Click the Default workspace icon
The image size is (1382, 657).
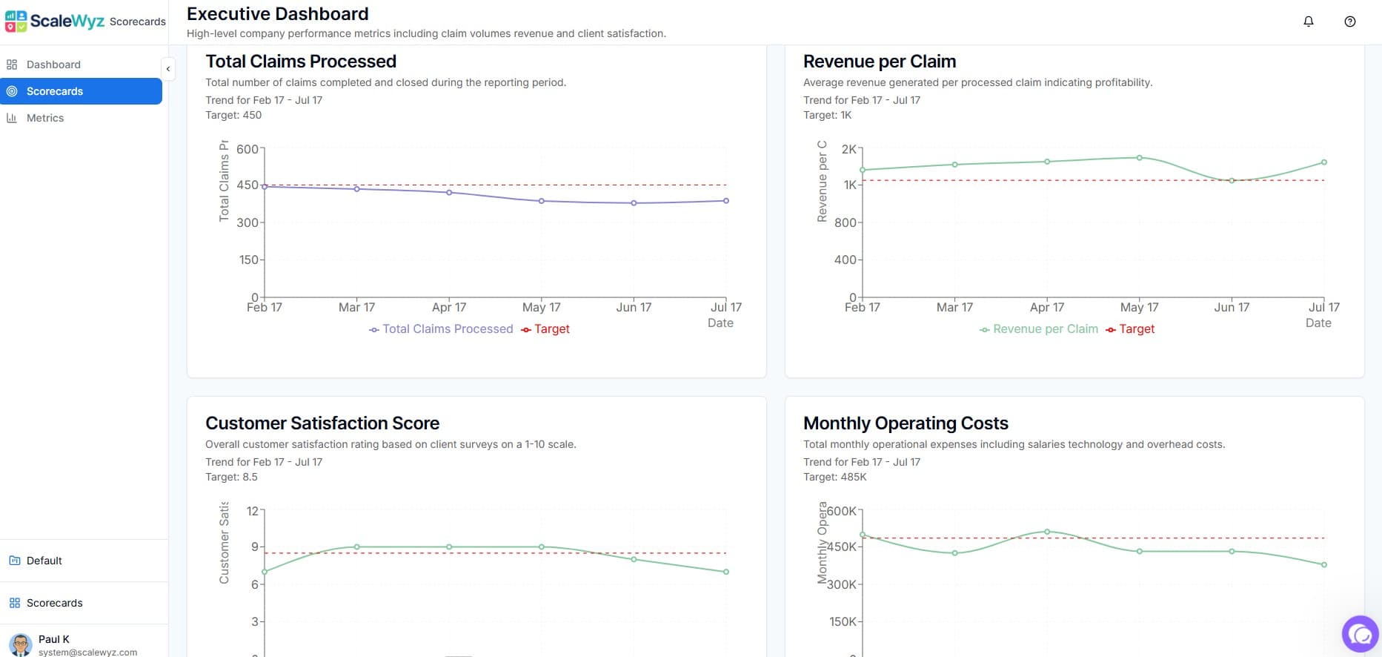(14, 561)
